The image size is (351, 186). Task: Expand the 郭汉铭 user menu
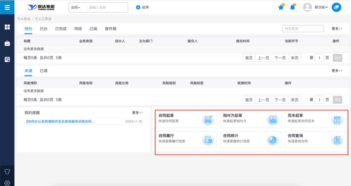[321, 7]
